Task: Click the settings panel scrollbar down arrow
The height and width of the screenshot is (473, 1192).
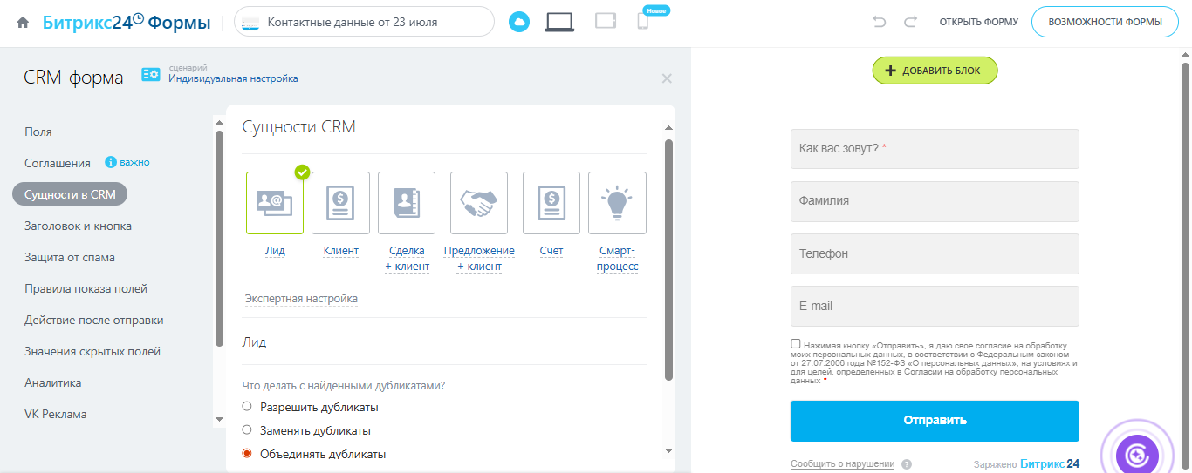Action: pos(669,450)
